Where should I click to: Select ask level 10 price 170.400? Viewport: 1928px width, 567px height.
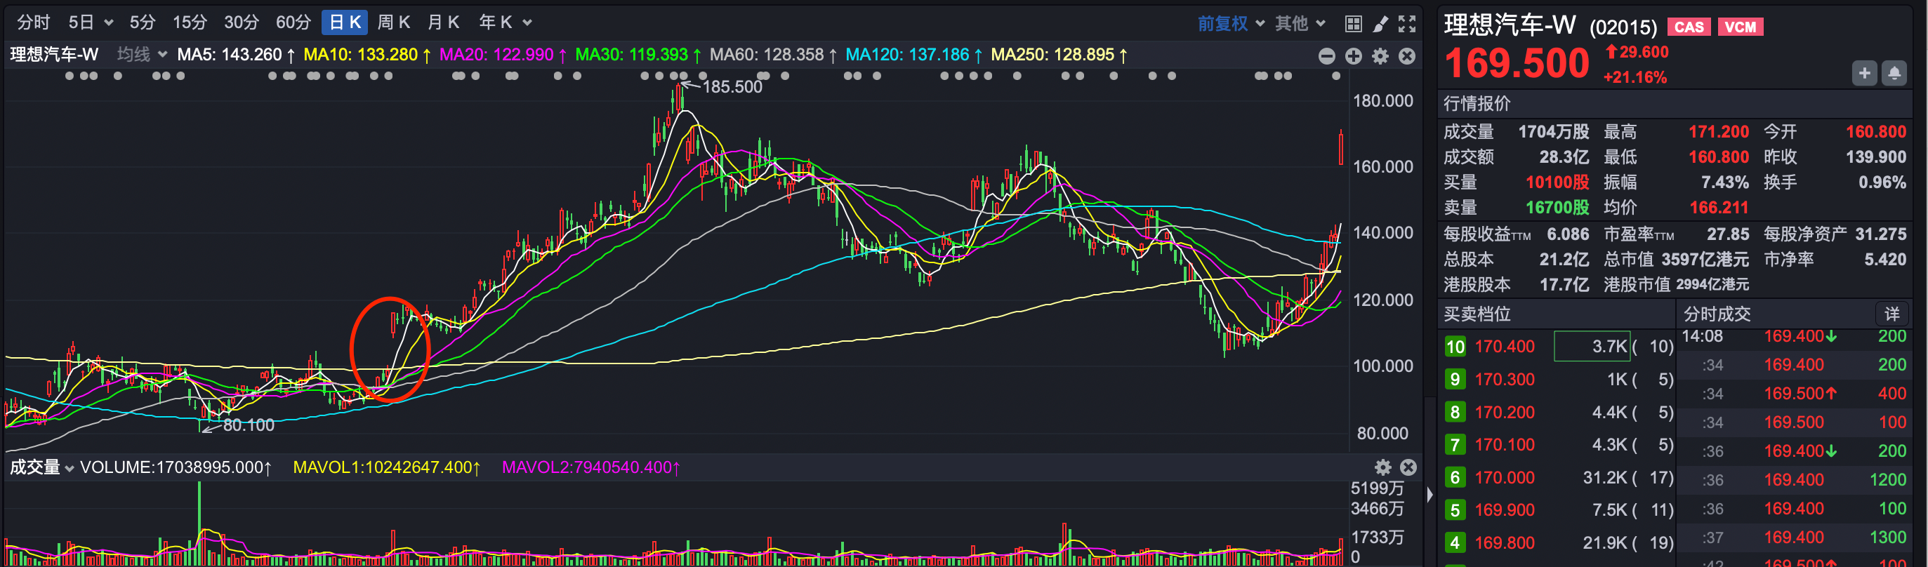1505,347
